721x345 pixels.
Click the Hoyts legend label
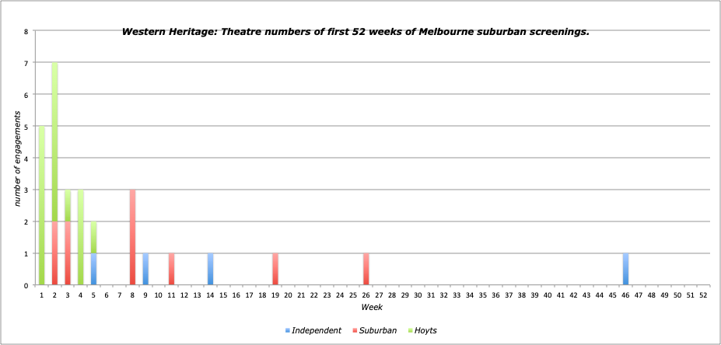(425, 331)
